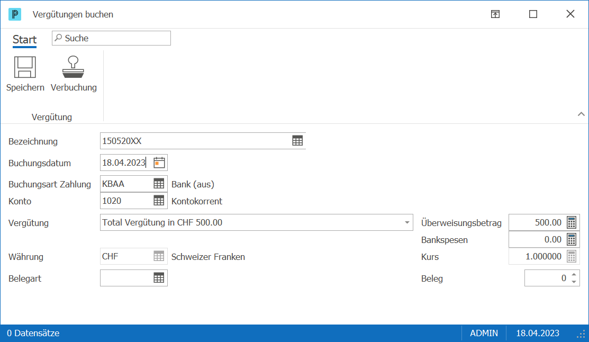Open the lookup table for Bezeichnung
Viewport: 589px width, 342px height.
[297, 141]
